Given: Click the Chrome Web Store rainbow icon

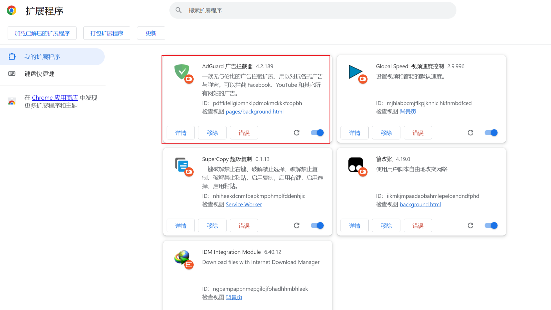Looking at the screenshot, I should pyautogui.click(x=12, y=101).
